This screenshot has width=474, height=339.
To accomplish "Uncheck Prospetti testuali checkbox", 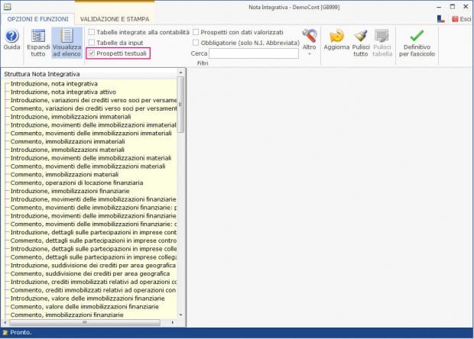I will coord(92,53).
